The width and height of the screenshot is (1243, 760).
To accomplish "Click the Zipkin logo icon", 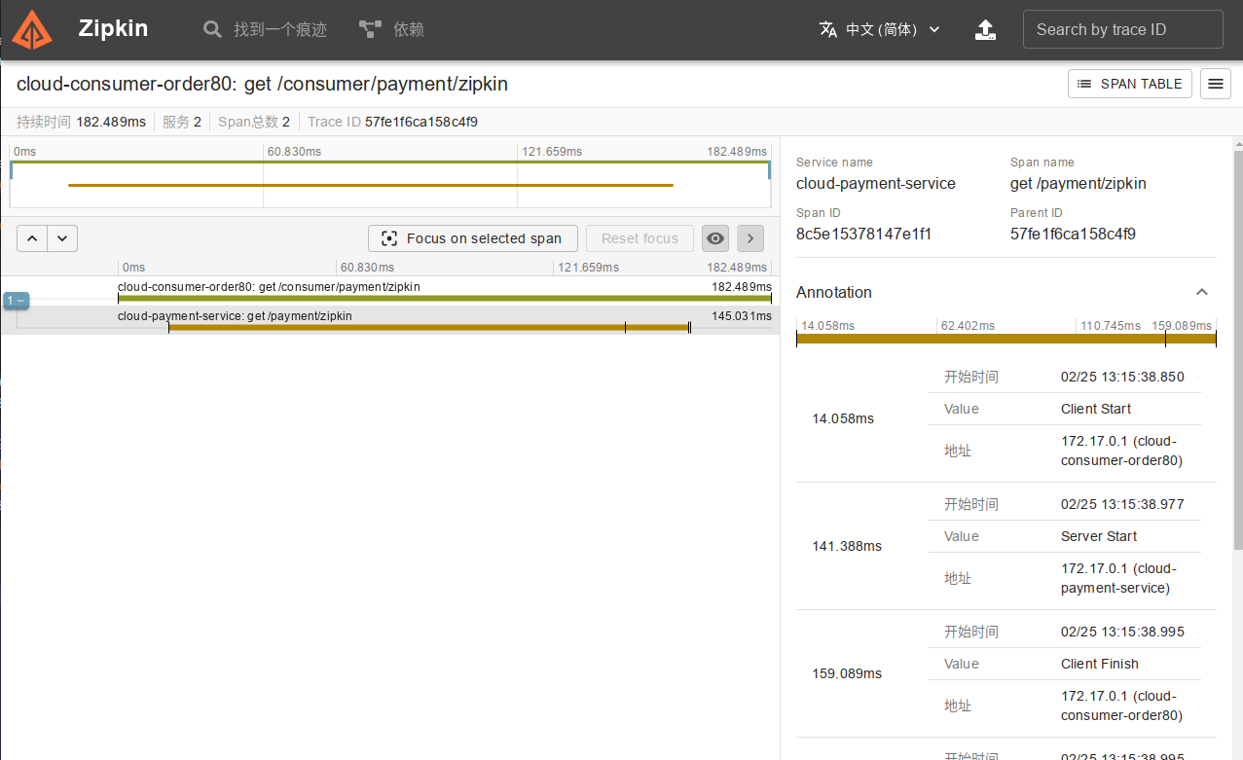I will coord(32,29).
